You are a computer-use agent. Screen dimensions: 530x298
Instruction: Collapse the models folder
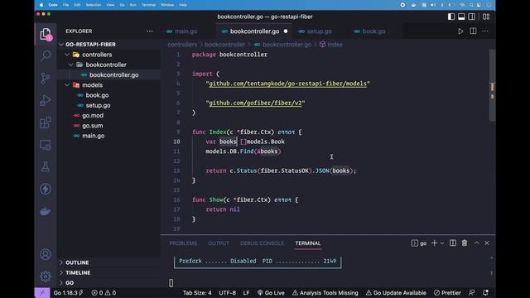click(67, 84)
